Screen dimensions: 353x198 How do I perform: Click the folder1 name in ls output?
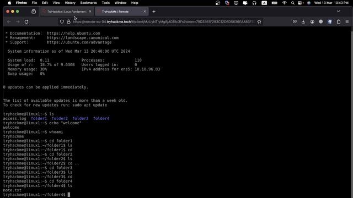point(39,119)
